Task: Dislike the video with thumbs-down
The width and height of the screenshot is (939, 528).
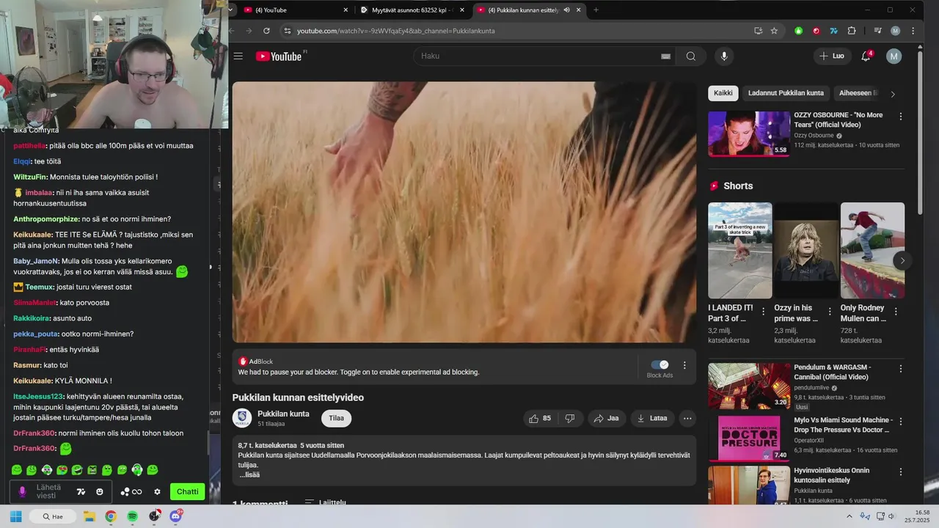Action: click(x=570, y=418)
